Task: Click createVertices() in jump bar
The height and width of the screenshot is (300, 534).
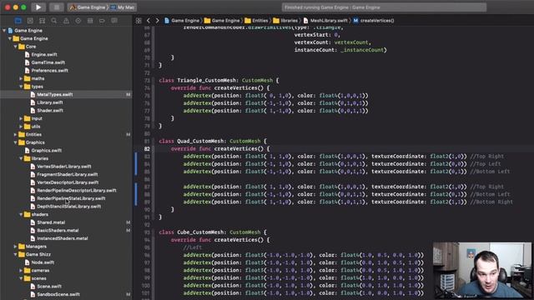Action: 374,20
